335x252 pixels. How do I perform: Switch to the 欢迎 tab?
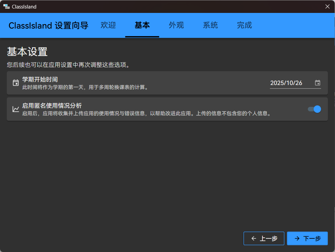point(108,25)
